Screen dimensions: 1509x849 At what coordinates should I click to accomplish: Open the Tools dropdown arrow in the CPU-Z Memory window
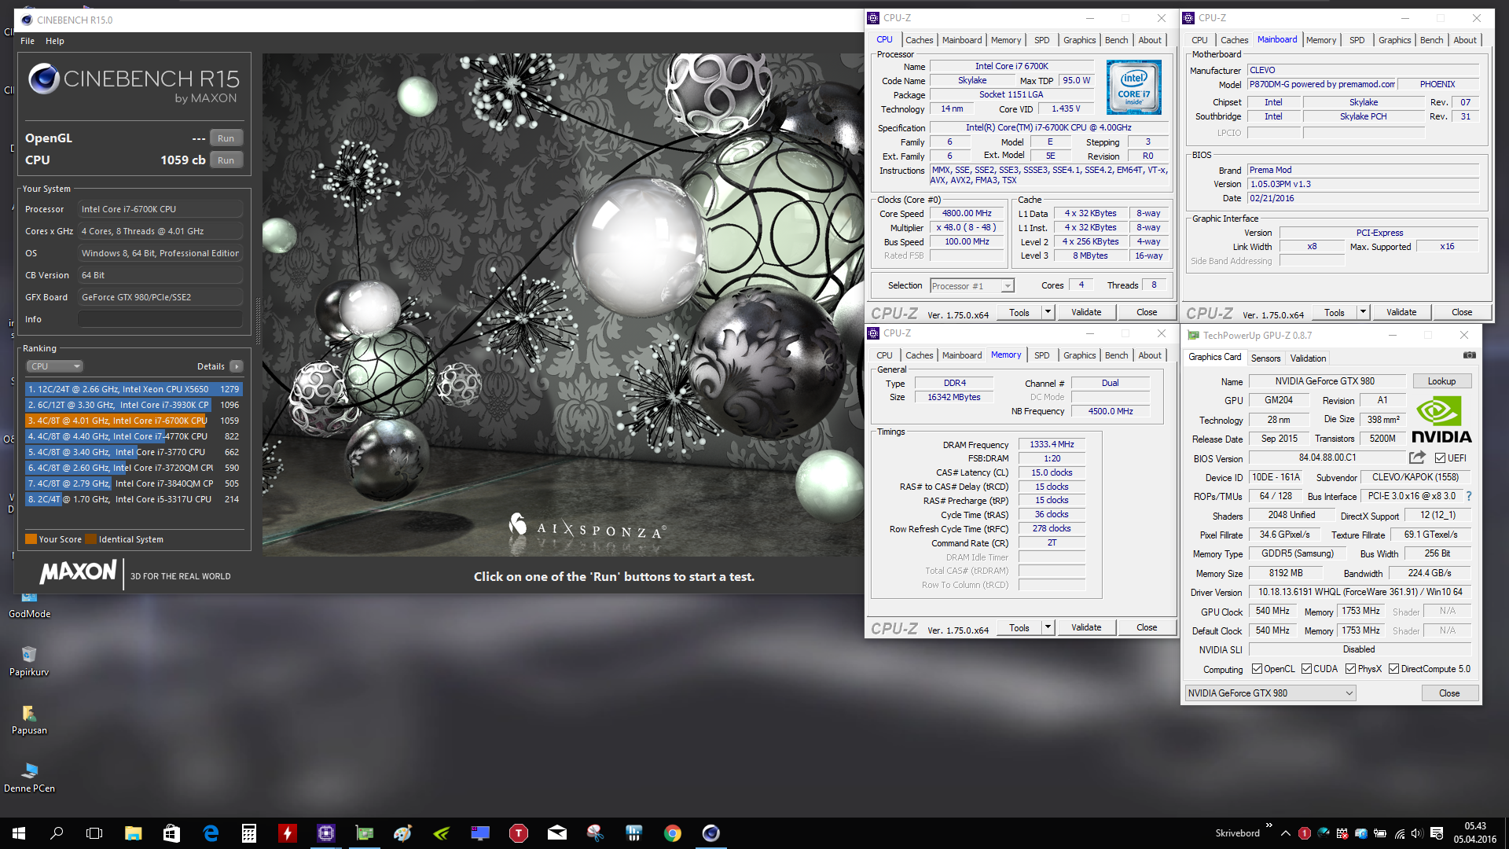1047,627
